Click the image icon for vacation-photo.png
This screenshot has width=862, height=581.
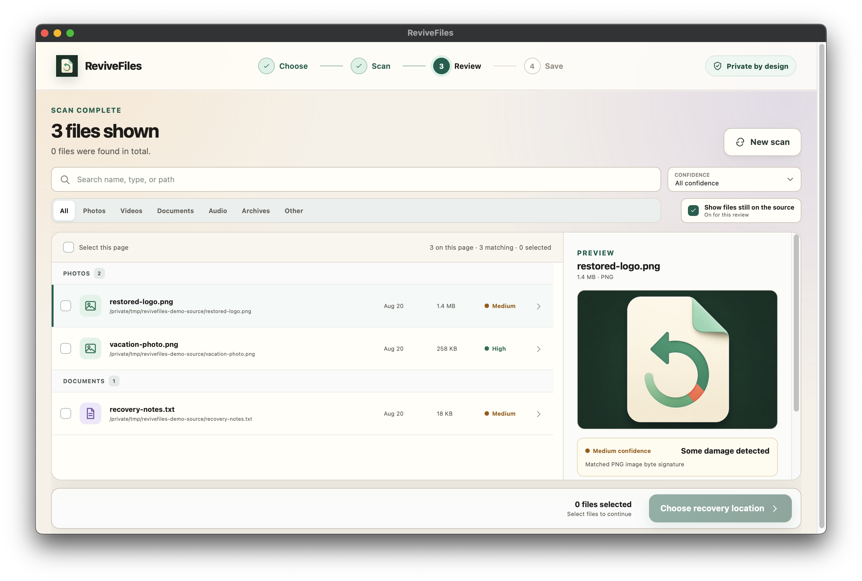pos(91,348)
